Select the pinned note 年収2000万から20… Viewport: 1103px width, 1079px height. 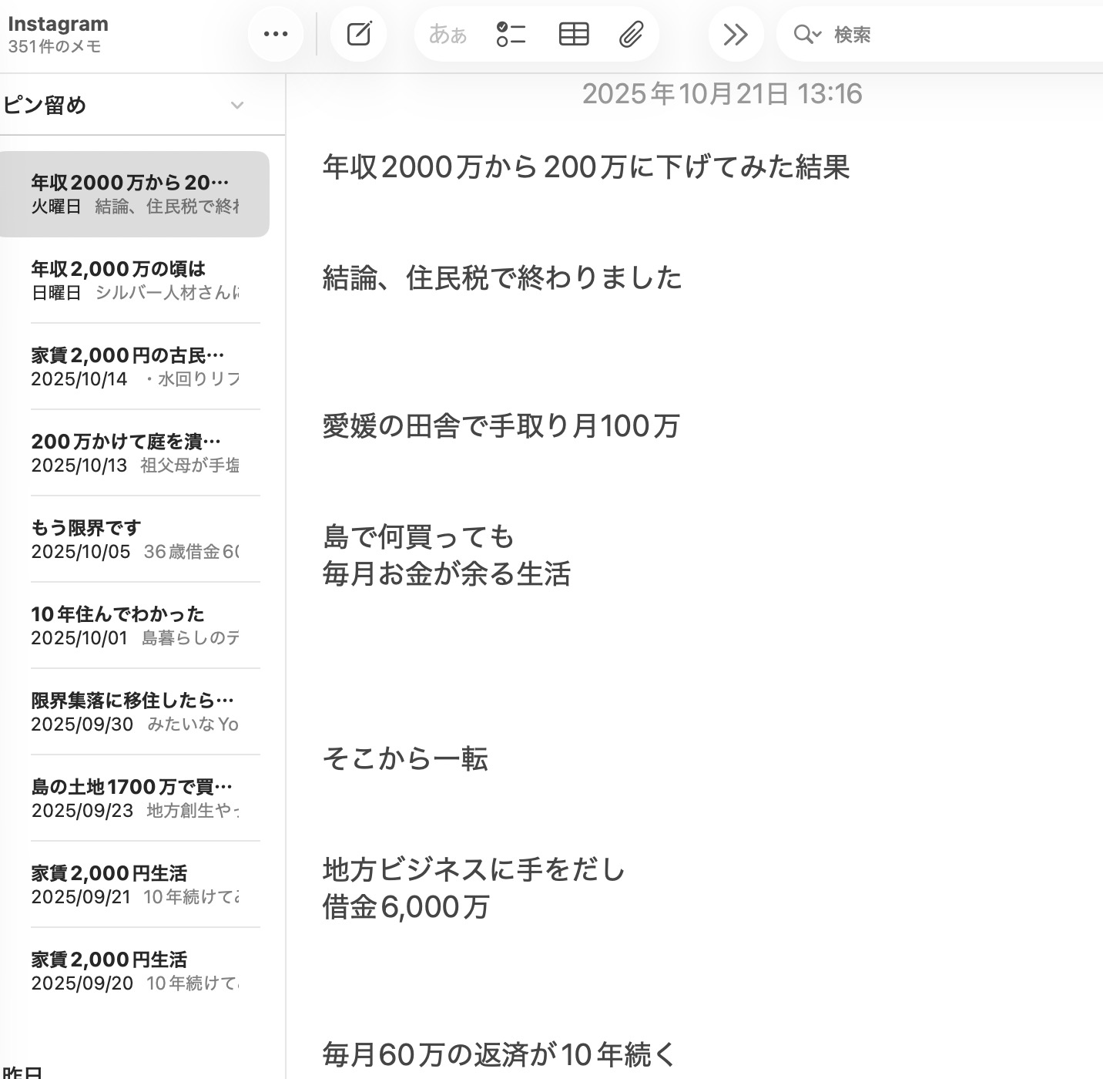coord(135,193)
